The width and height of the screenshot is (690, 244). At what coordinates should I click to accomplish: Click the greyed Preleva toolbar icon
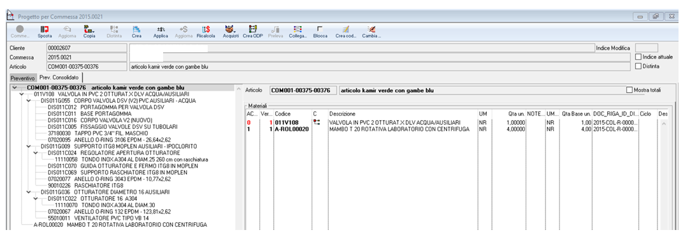(x=275, y=29)
